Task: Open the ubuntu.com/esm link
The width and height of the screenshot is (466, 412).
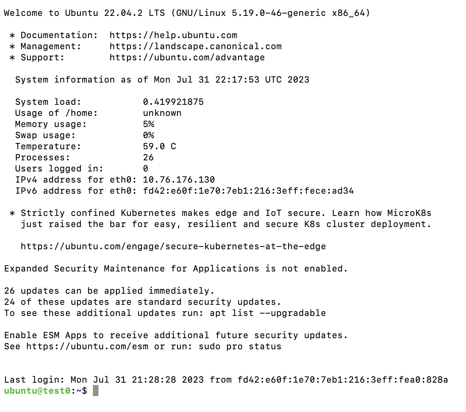Action: click(87, 347)
